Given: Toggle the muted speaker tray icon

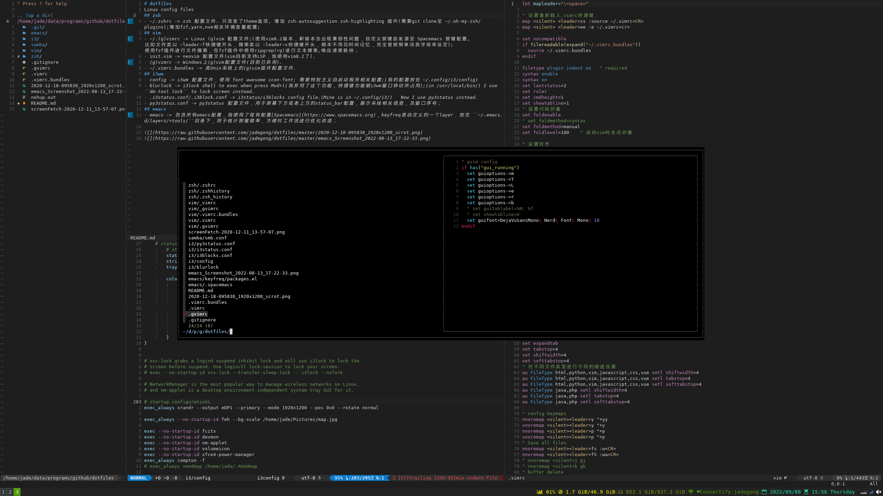Looking at the screenshot, I should pos(878,492).
